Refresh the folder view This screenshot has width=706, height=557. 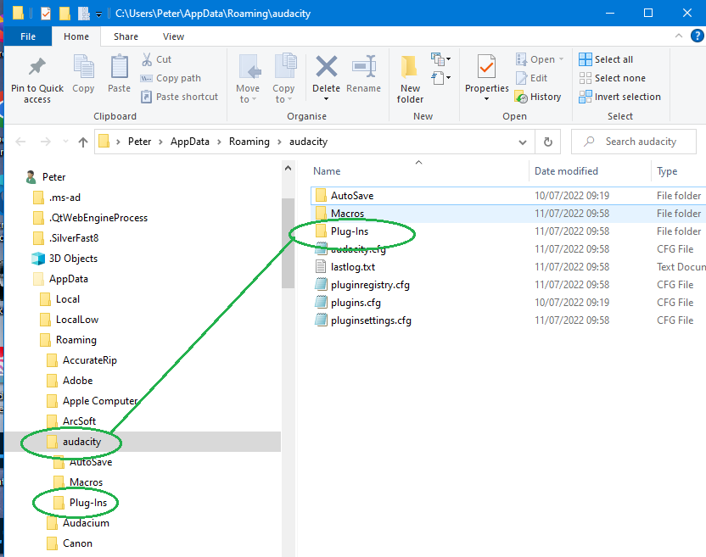[x=547, y=142]
